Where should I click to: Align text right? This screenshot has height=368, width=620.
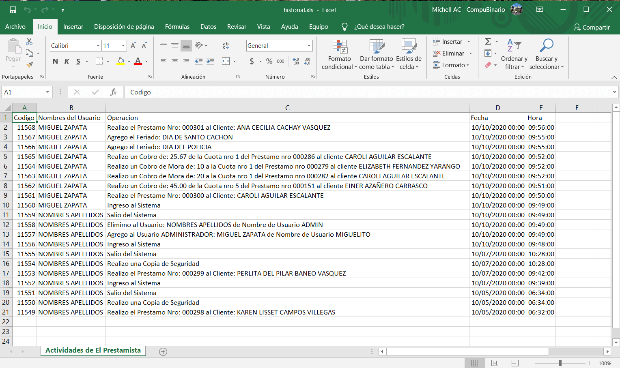click(x=186, y=61)
